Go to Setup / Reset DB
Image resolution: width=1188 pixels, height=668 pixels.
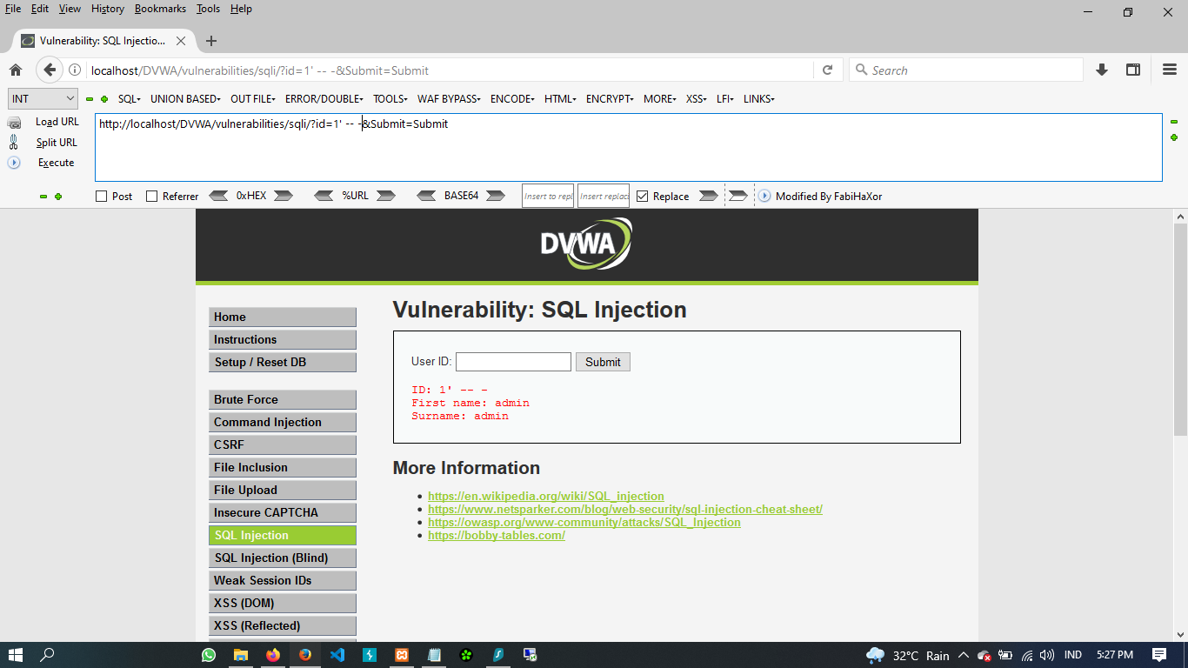coord(283,363)
